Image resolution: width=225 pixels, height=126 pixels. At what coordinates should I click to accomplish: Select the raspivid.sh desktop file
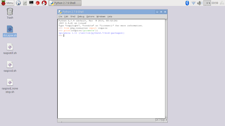click(x=10, y=66)
